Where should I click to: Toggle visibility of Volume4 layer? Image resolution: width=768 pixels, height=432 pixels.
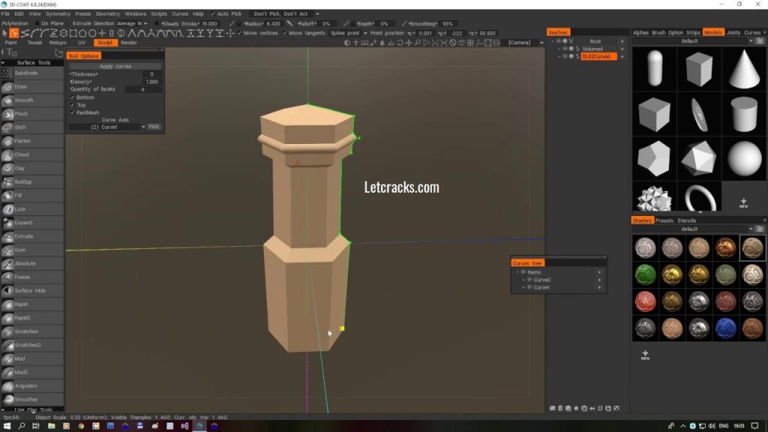(x=565, y=49)
